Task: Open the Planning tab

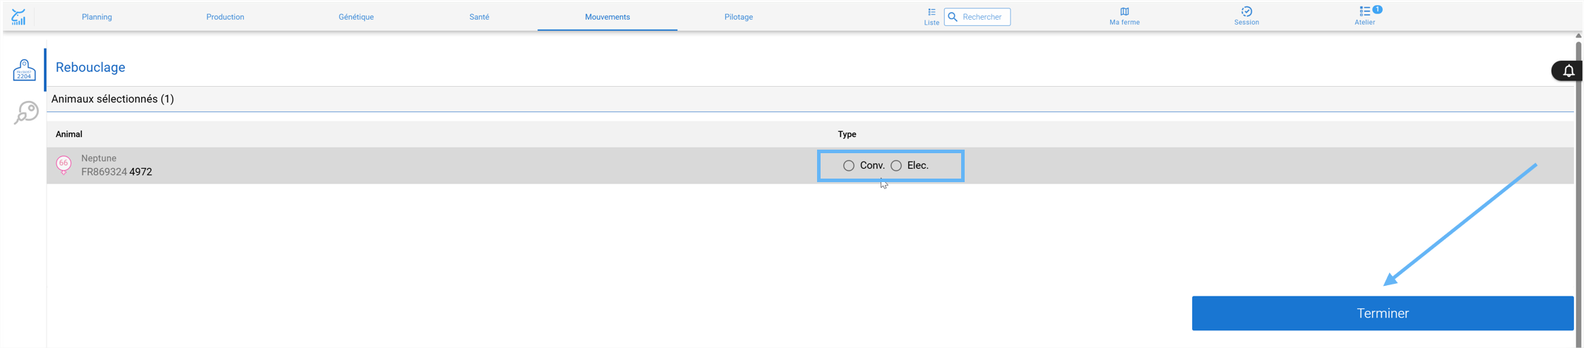Action: coord(97,17)
